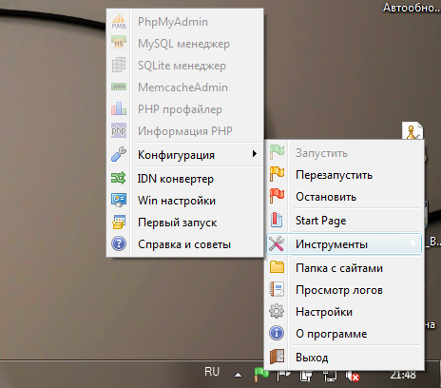Click the green flag tray icon
Screen dimensions: 441x388
[x=261, y=375]
